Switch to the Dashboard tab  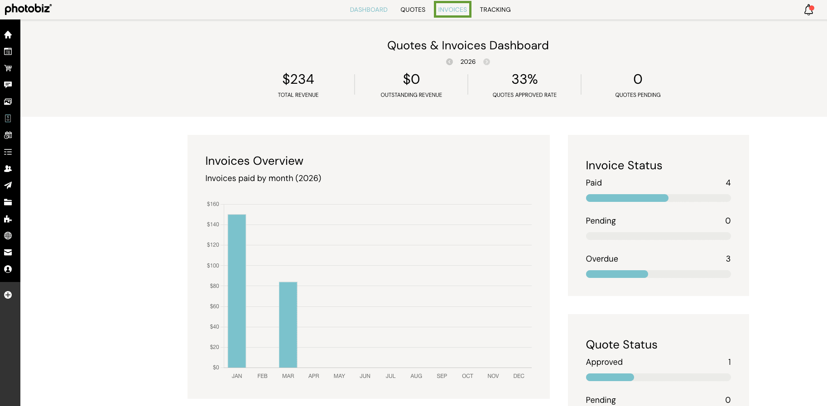[x=369, y=10]
